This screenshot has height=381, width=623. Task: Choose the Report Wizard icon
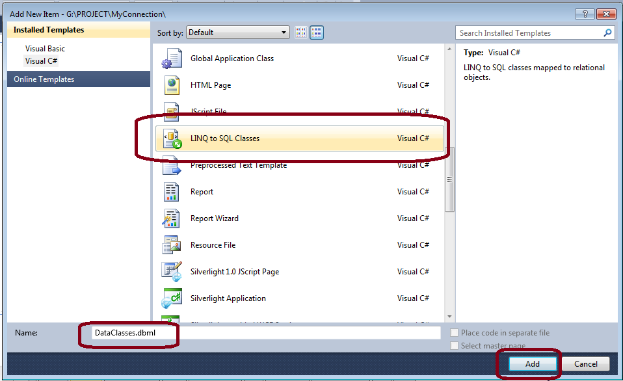pyautogui.click(x=172, y=218)
